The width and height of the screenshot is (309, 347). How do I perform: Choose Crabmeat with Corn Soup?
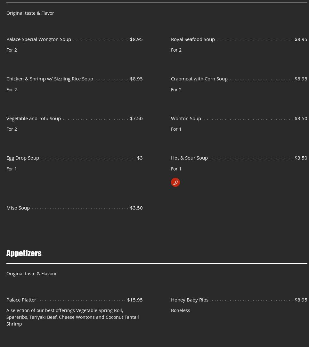[199, 79]
